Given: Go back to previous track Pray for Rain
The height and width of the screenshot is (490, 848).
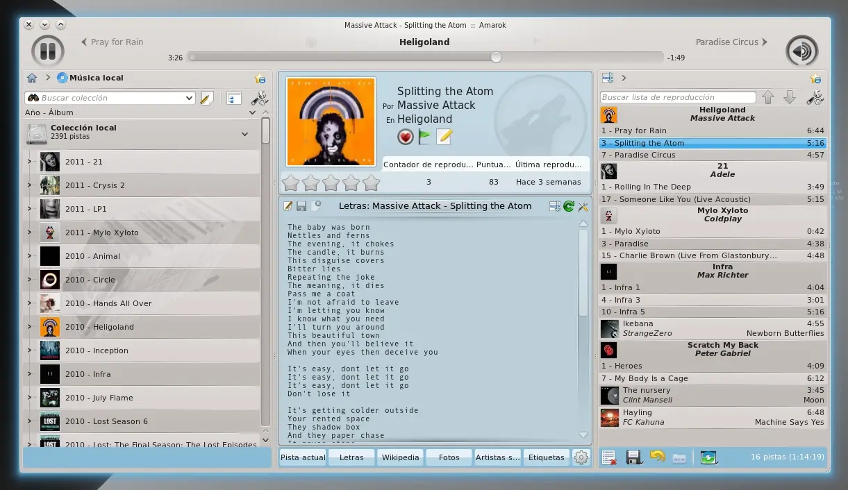Looking at the screenshot, I should (113, 42).
